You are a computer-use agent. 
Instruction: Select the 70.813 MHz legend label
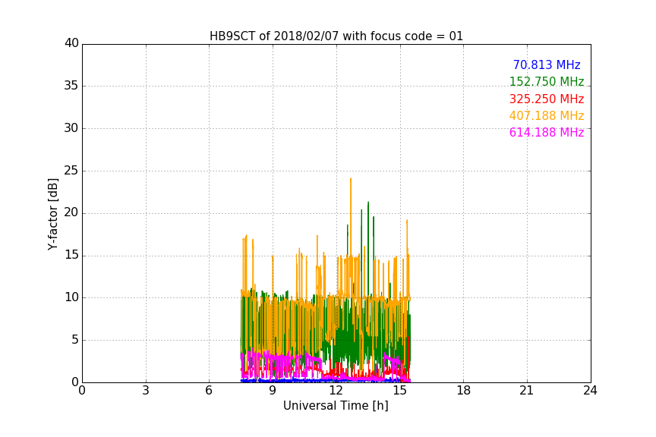click(x=547, y=64)
